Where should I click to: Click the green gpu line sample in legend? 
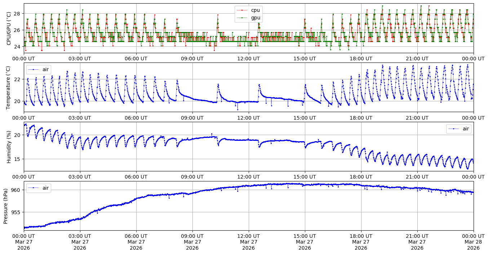(242, 18)
